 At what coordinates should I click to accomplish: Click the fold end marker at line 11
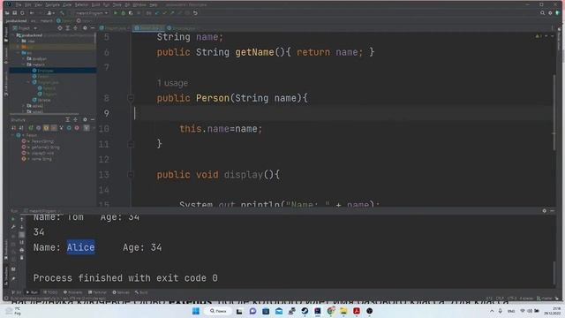click(x=131, y=144)
